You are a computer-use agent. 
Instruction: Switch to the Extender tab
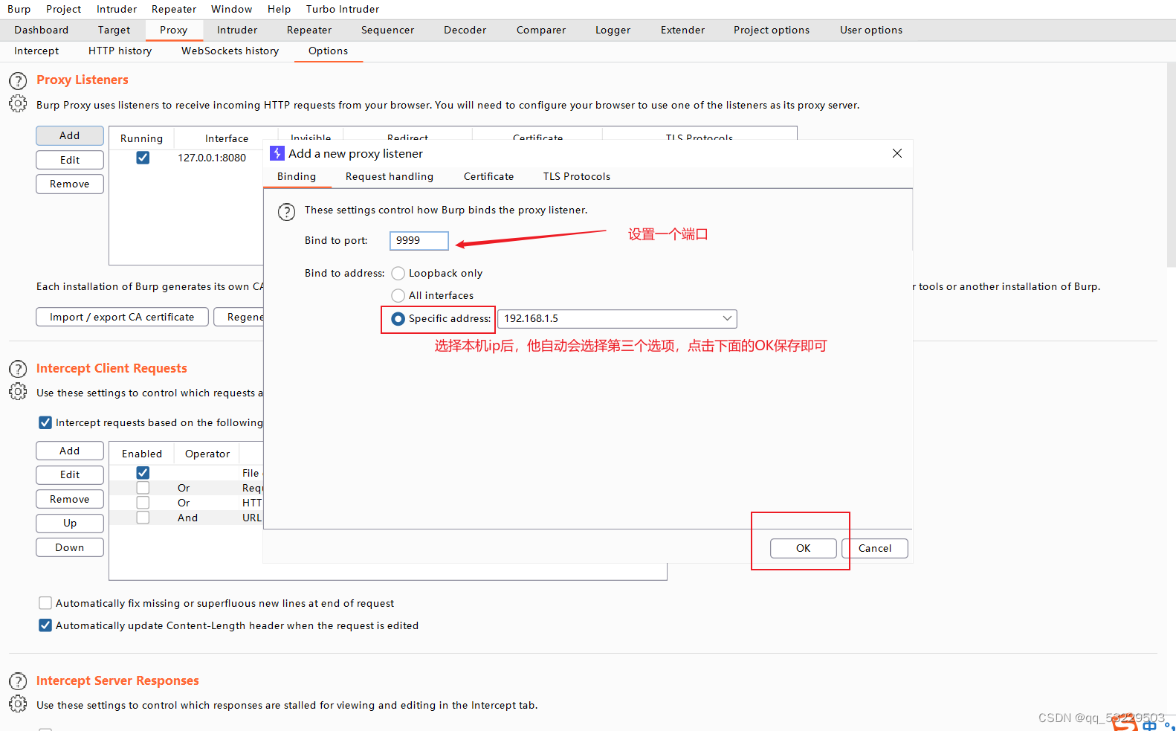click(x=682, y=30)
